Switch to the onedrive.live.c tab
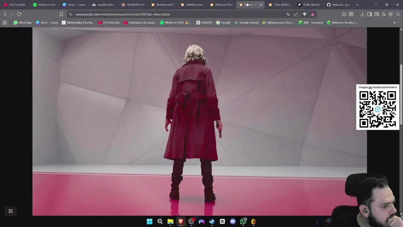The height and width of the screenshot is (227, 403). [x=103, y=5]
